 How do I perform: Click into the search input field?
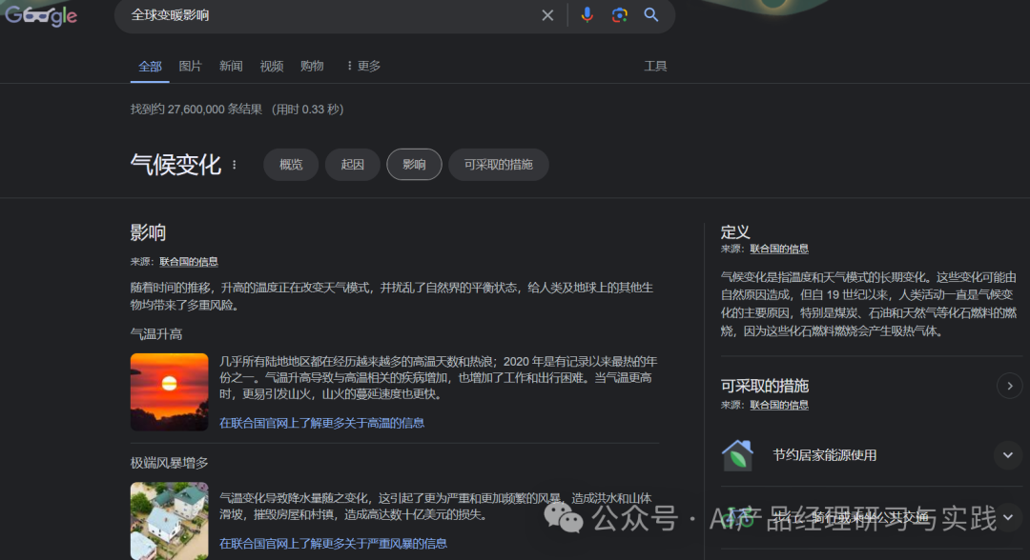(324, 15)
